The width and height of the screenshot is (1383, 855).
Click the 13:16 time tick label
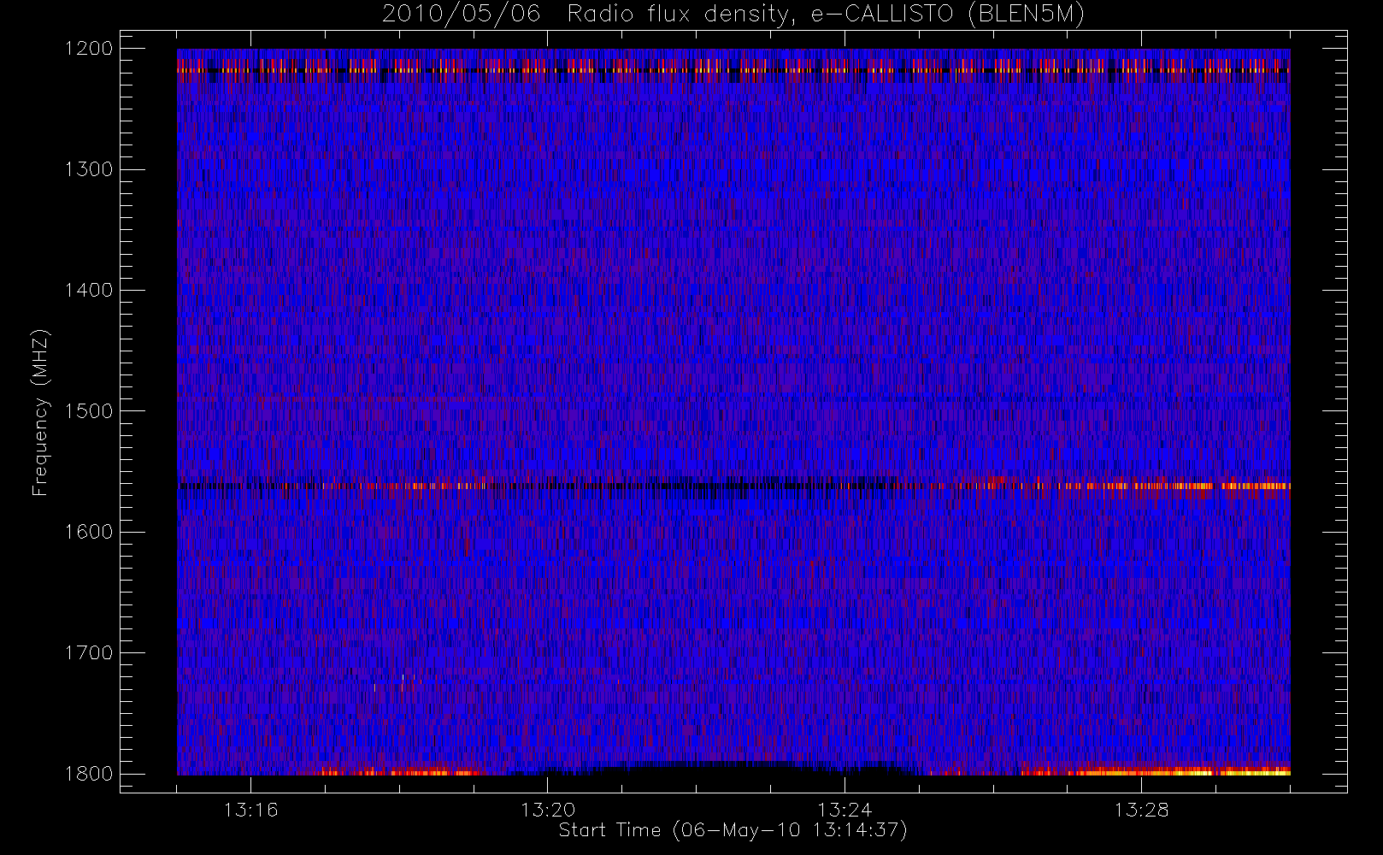point(250,810)
